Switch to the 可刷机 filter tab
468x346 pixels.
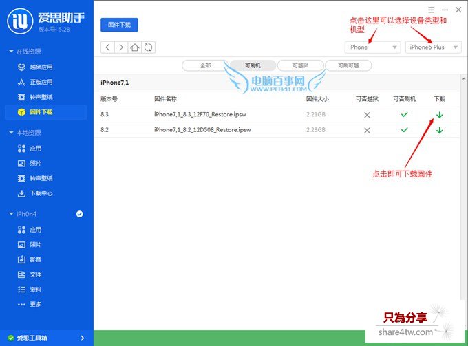click(x=253, y=65)
